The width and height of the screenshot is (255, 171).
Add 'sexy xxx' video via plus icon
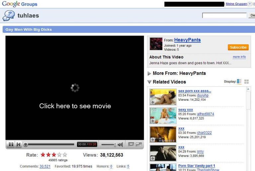coord(152,121)
